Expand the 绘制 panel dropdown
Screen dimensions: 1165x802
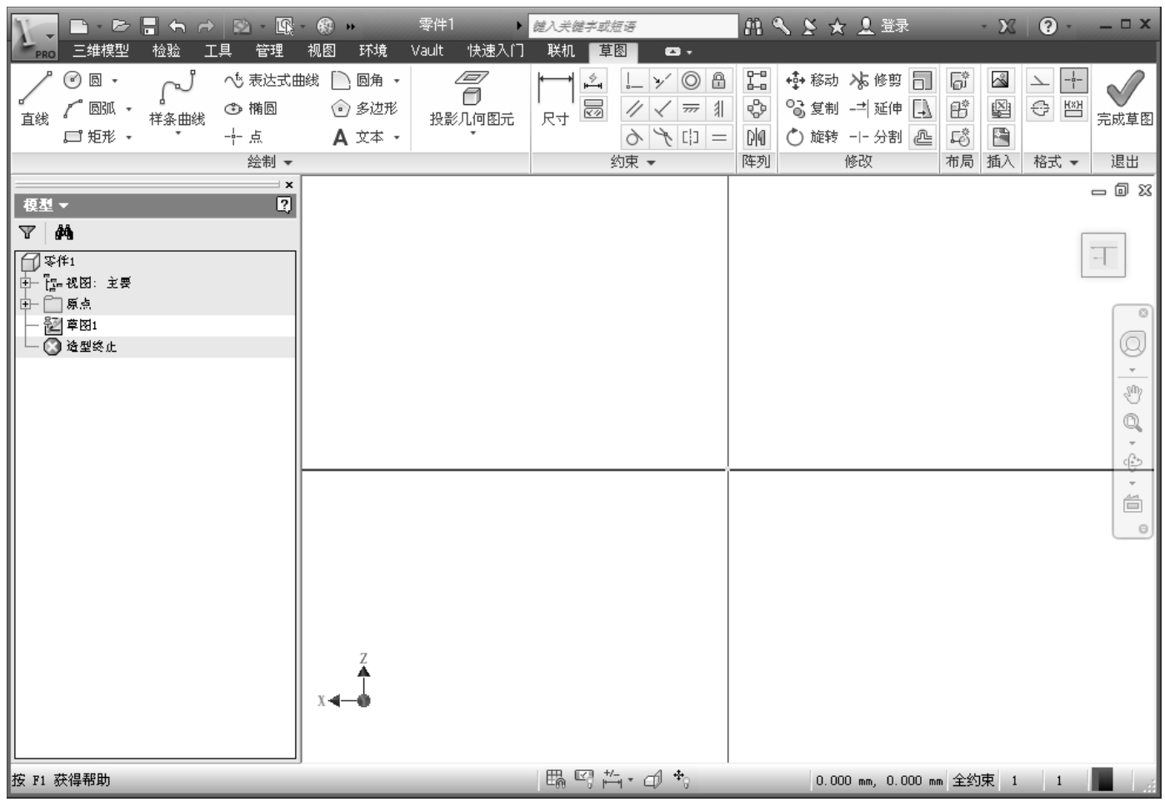click(x=289, y=163)
